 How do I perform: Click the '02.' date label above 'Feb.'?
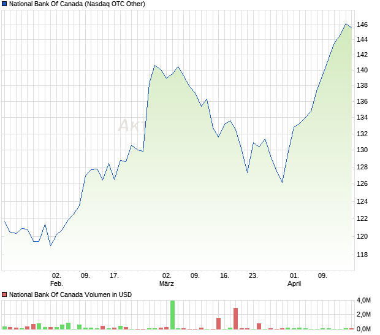(56, 276)
